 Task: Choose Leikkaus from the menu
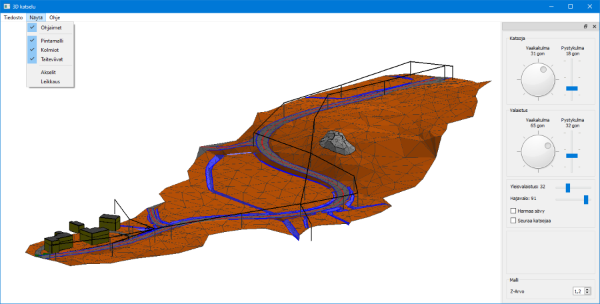pyautogui.click(x=51, y=81)
